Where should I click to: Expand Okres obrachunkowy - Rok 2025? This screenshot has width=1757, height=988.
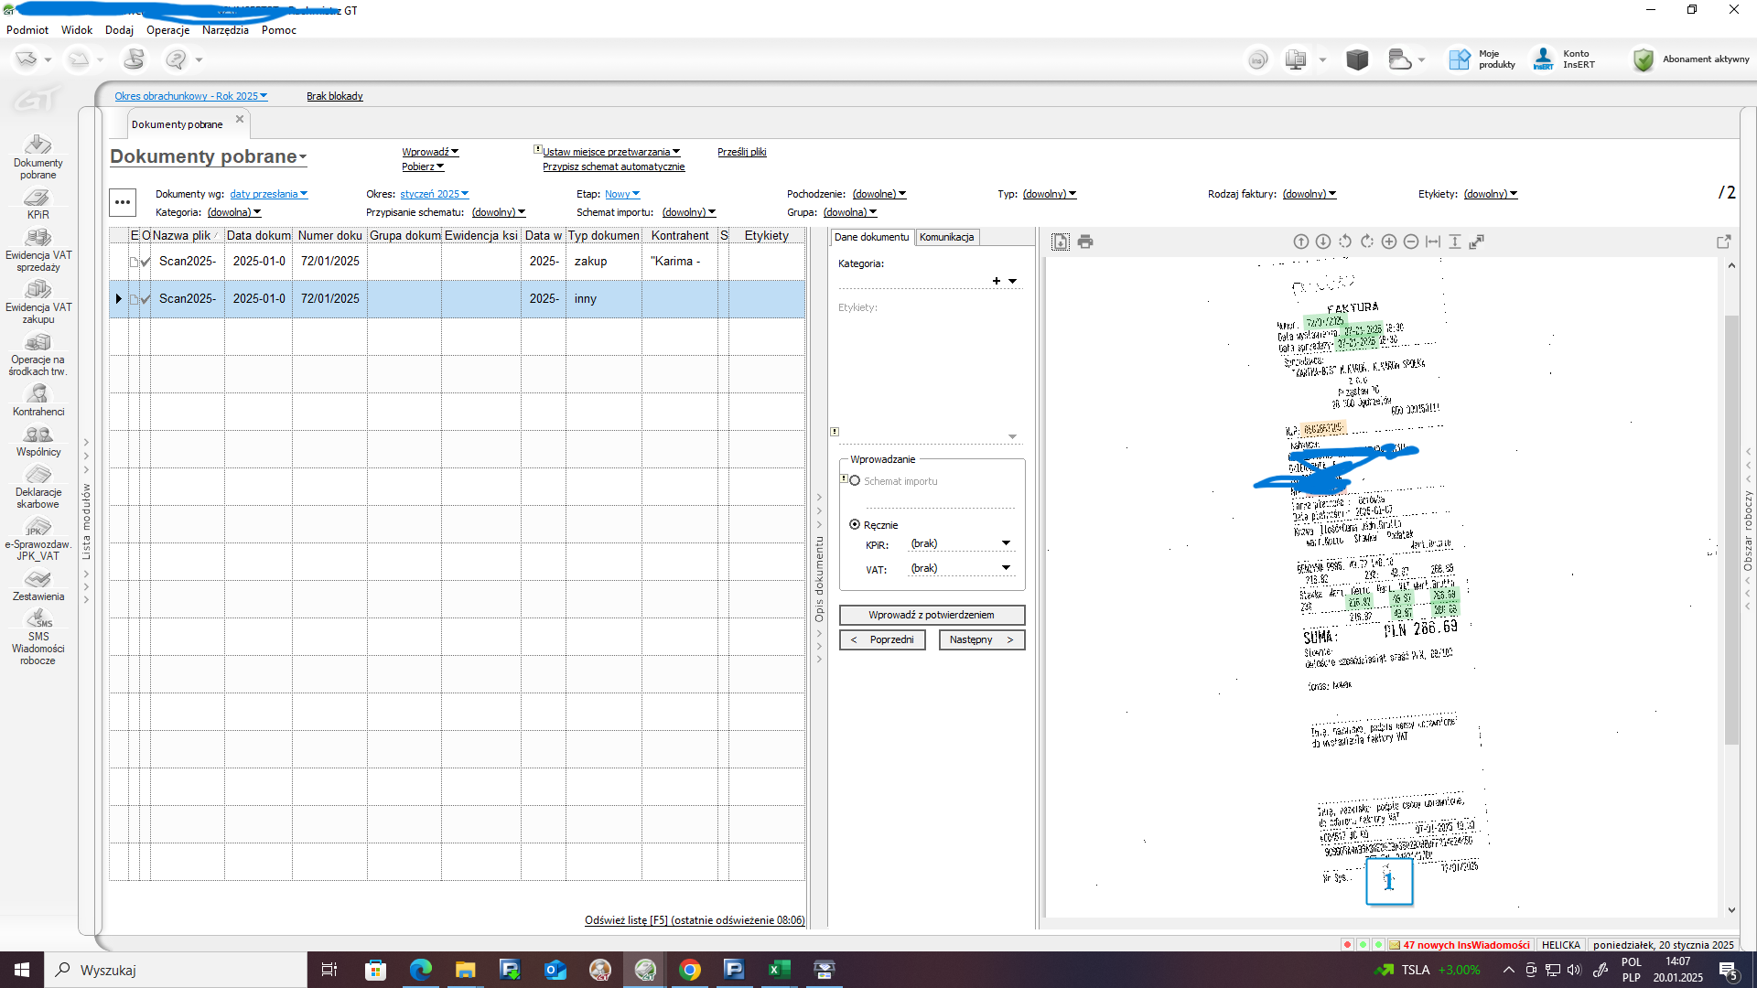click(190, 96)
